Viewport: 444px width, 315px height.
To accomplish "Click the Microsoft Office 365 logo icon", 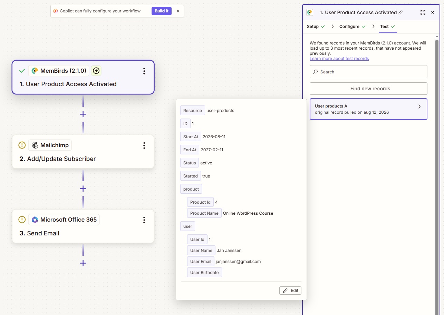I will pos(35,220).
